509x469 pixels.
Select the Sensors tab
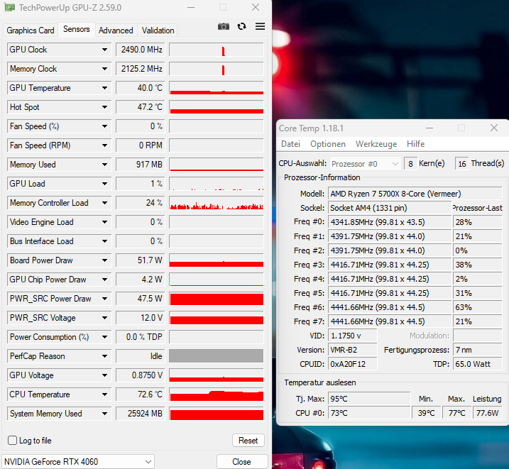click(x=76, y=29)
